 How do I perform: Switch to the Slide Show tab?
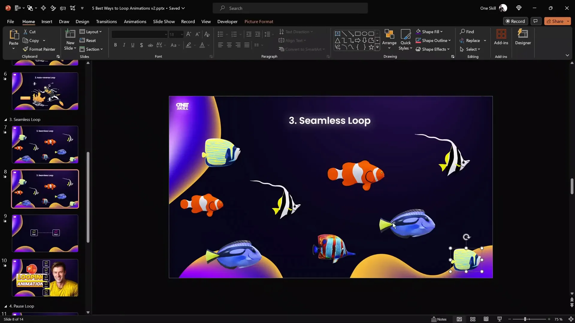(x=164, y=22)
